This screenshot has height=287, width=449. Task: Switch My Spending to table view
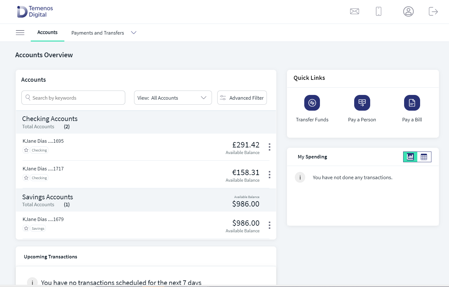tap(424, 157)
